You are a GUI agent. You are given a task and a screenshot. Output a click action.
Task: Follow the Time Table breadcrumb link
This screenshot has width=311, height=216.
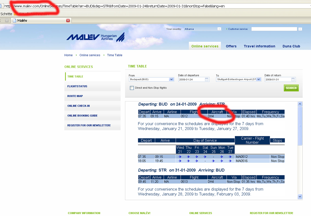115,55
